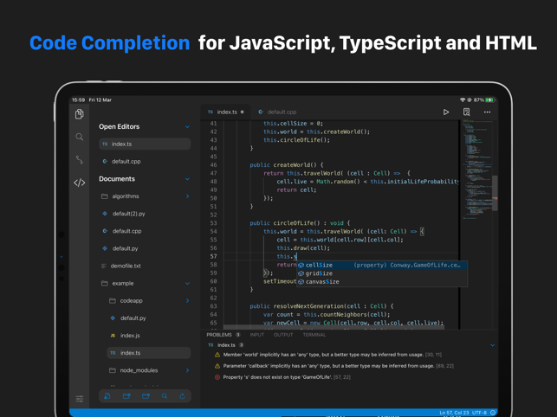Open demofile.txt in Documents list
The image size is (557, 417).
click(126, 266)
